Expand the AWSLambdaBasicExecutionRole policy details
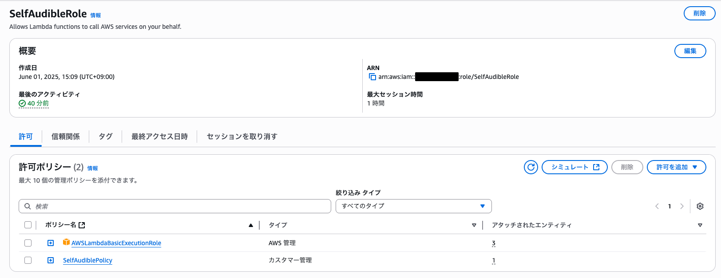 pos(51,243)
